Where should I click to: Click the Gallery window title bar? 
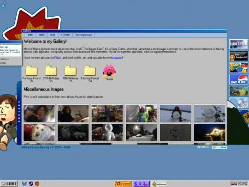125,31
